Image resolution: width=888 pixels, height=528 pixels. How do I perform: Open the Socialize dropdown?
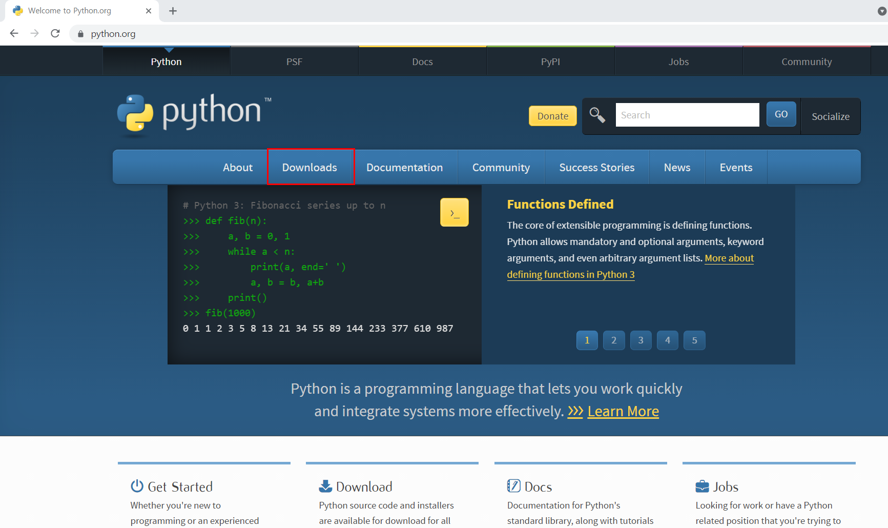coord(831,116)
